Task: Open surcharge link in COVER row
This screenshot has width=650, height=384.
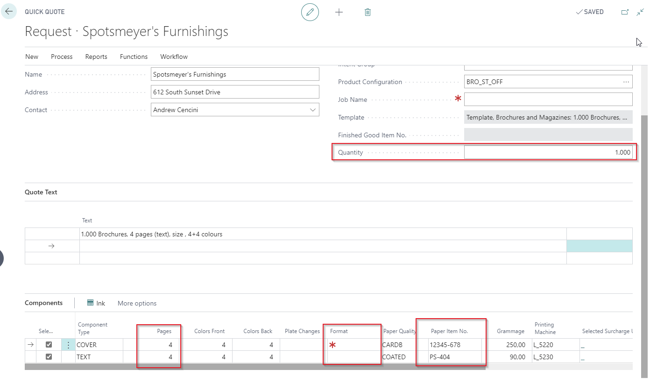Action: tap(582, 345)
